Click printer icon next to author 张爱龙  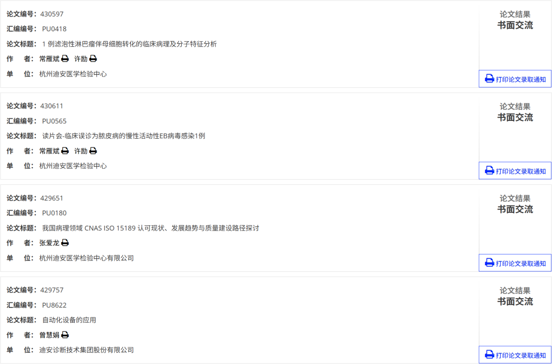click(x=65, y=243)
